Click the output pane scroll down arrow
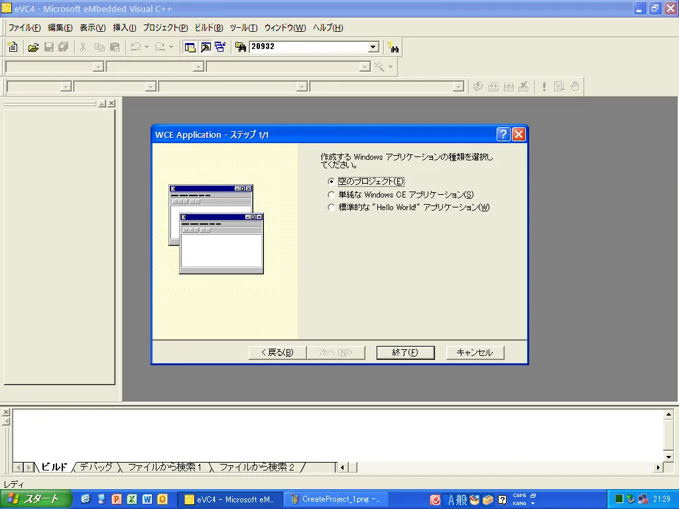 point(668,457)
